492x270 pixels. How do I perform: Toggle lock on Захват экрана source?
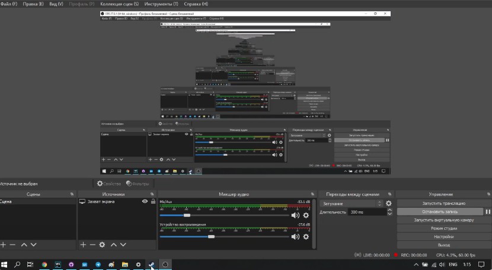tap(152, 201)
